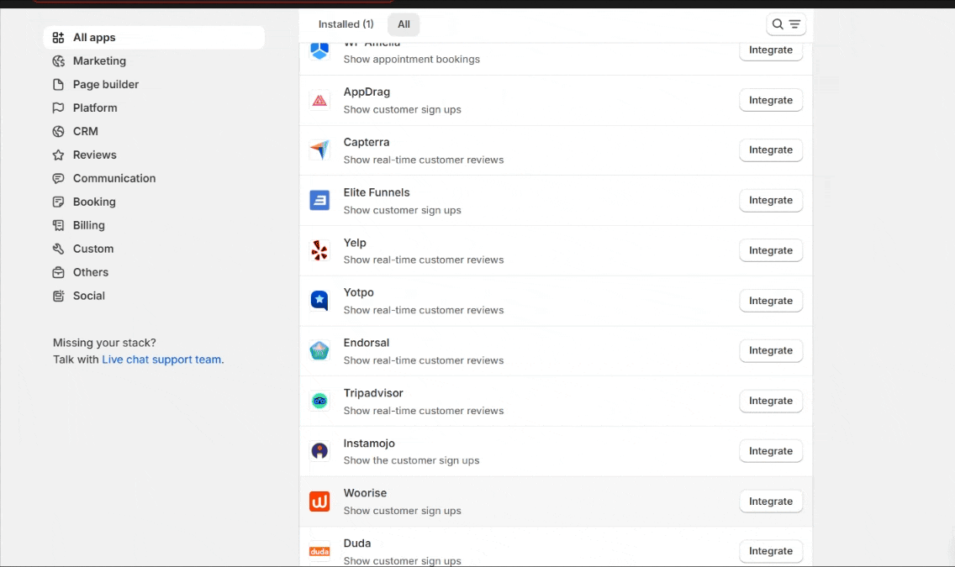
Task: Click the Communication chat bubble icon
Action: [59, 178]
